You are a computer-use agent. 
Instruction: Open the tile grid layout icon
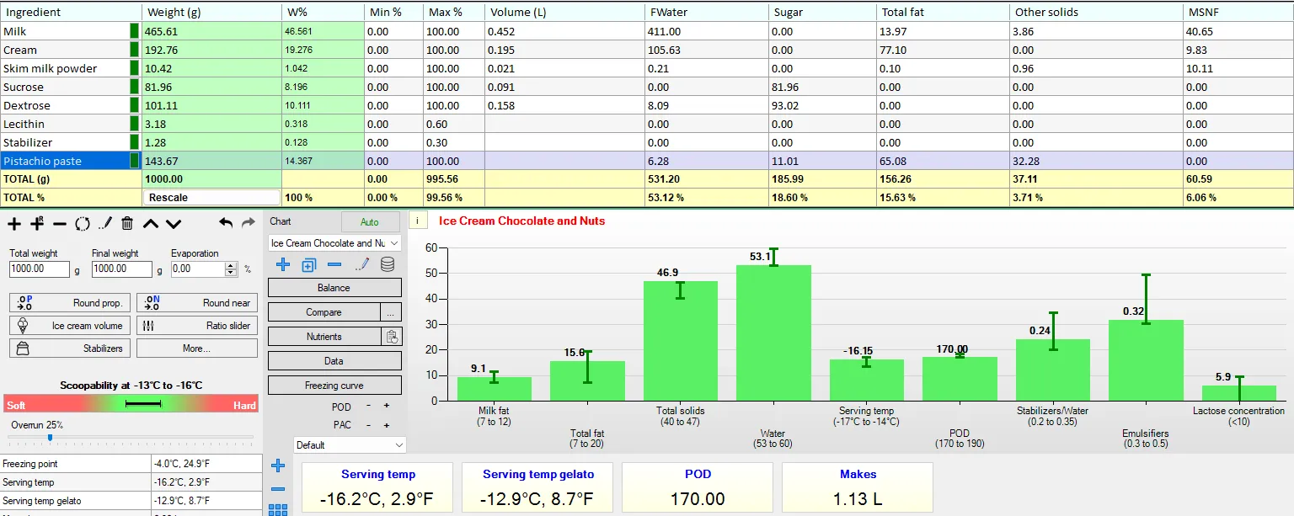278,509
